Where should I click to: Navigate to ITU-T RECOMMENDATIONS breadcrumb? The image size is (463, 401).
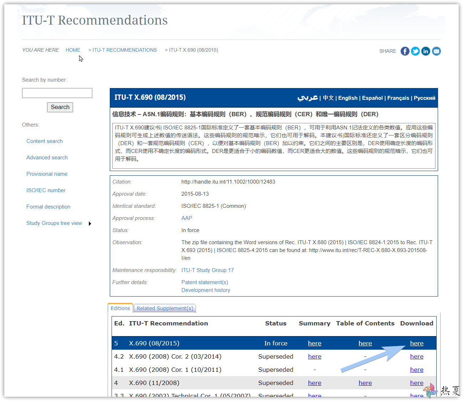124,50
